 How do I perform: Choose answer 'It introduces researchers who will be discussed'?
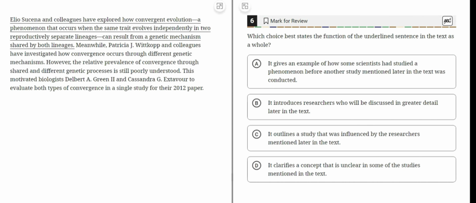[x=352, y=107]
